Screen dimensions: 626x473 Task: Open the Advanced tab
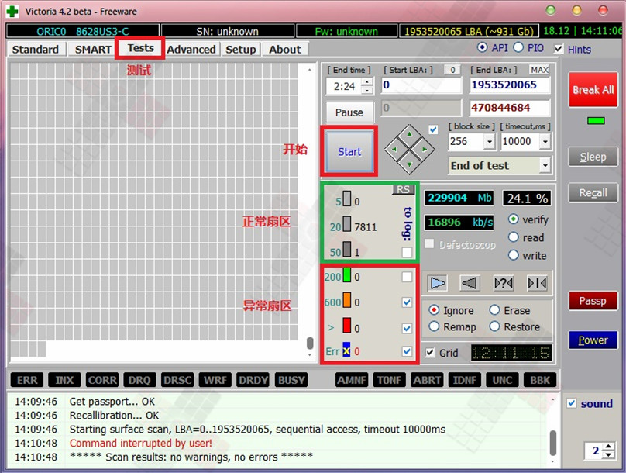click(x=191, y=49)
